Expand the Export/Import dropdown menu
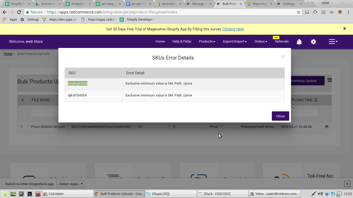The width and height of the screenshot is (353, 198). tap(235, 42)
